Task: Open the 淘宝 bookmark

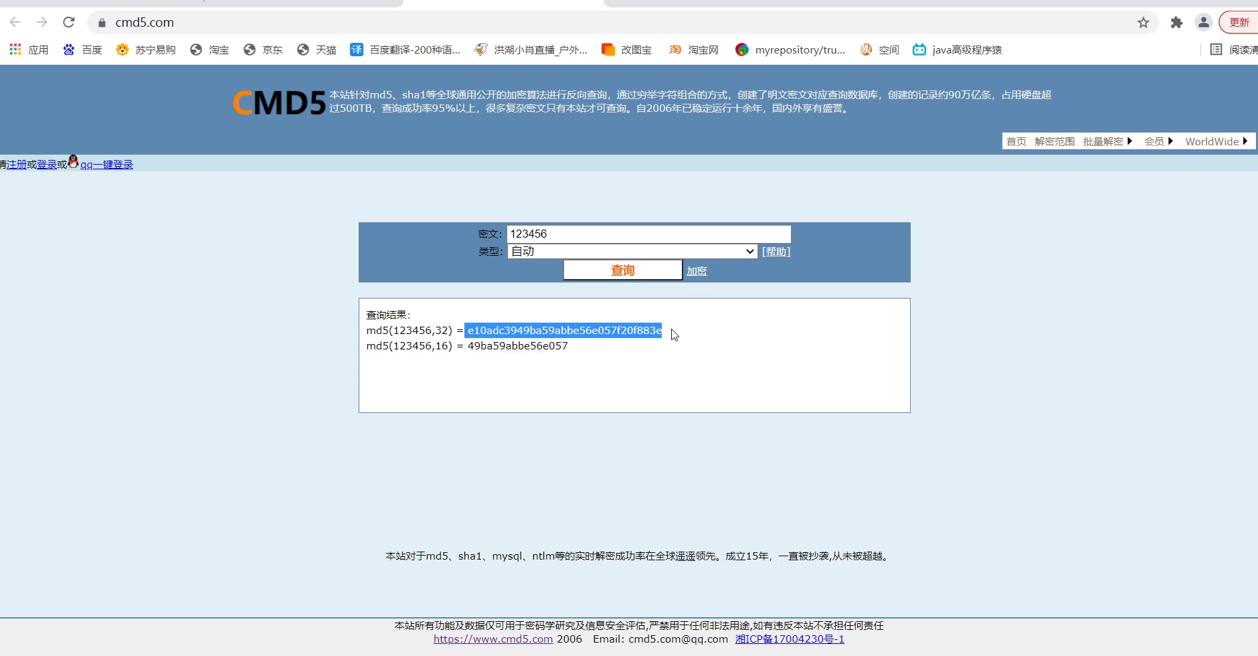Action: pyautogui.click(x=209, y=50)
